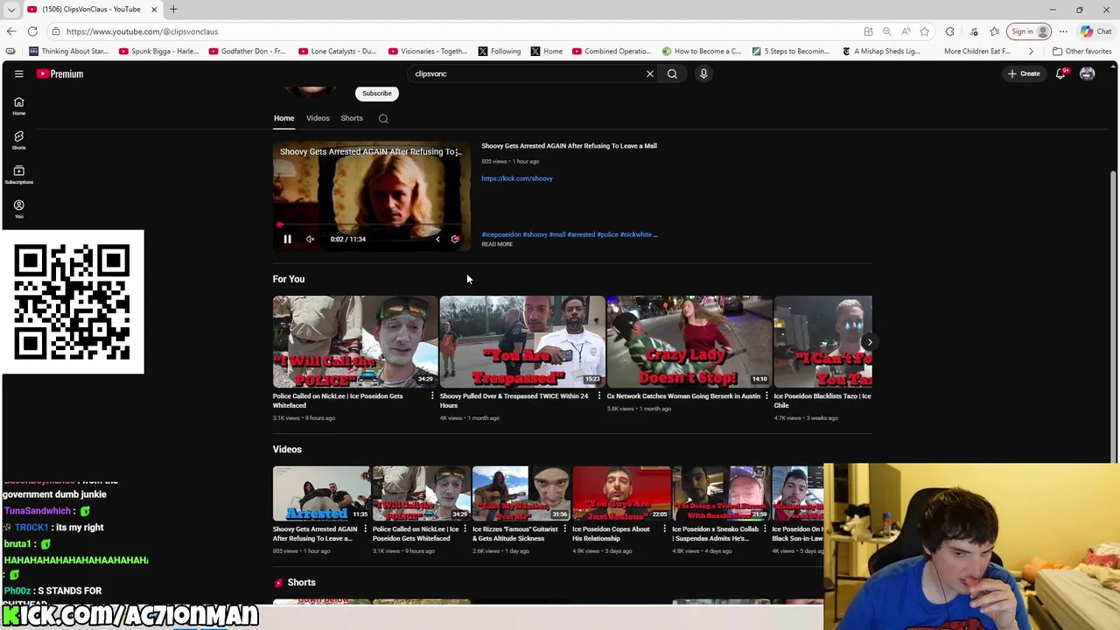Open Shorts in the left sidebar
The height and width of the screenshot is (630, 1120).
tap(18, 140)
